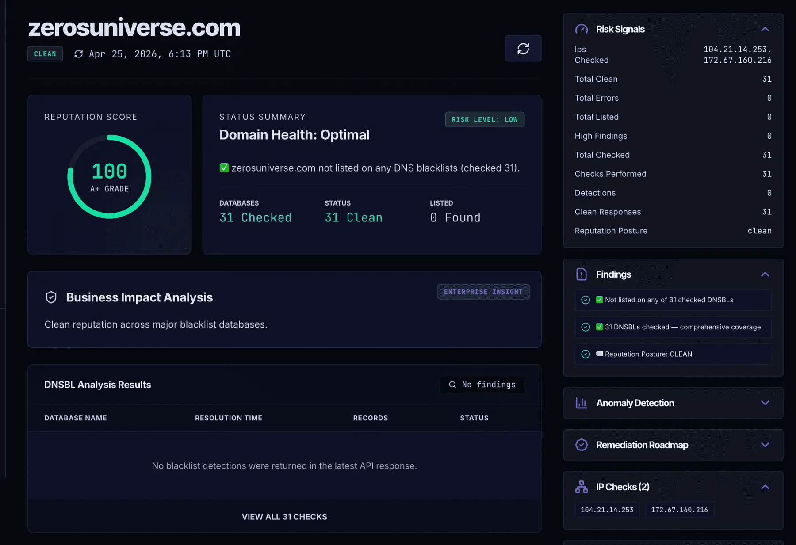
Task: Sort by Status column header
Action: 474,418
